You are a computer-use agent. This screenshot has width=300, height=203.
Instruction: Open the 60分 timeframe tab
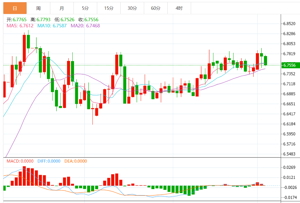tap(156, 8)
